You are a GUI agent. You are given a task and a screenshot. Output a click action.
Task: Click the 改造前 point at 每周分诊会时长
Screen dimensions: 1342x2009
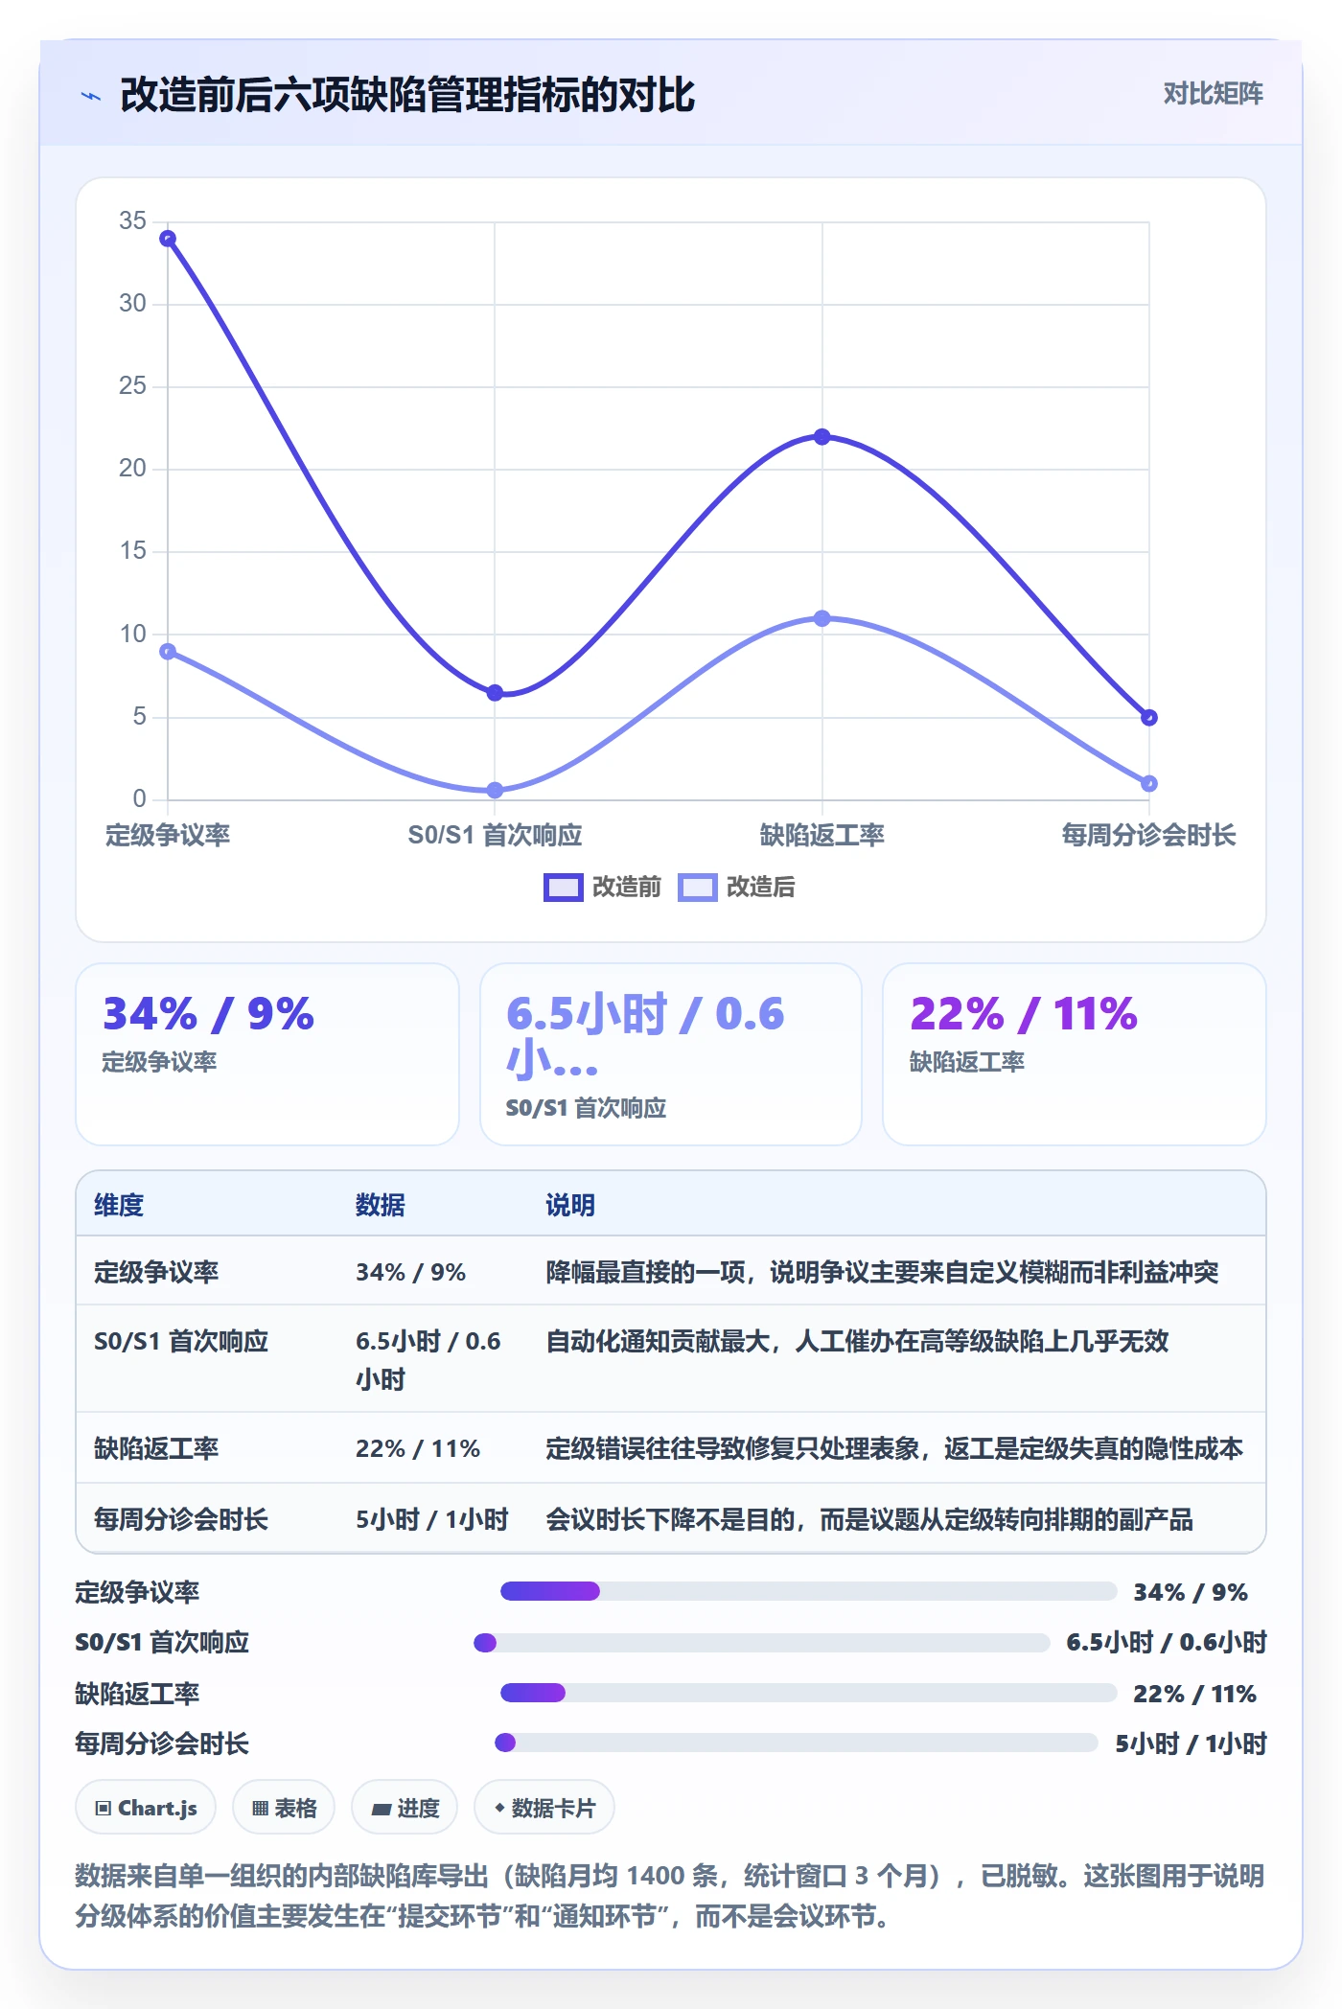tap(1149, 718)
